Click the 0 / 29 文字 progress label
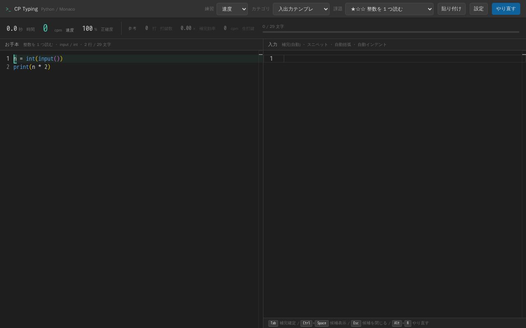526x328 pixels. click(273, 26)
